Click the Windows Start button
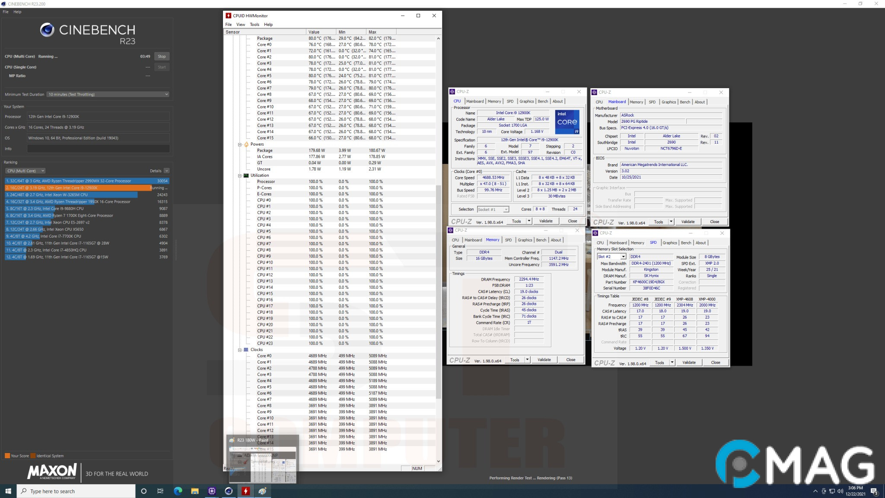This screenshot has width=885, height=498. coord(8,491)
